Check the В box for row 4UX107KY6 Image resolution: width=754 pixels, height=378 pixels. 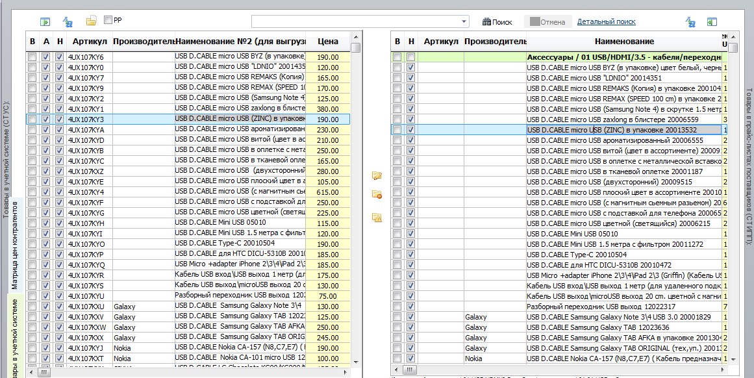tap(32, 57)
